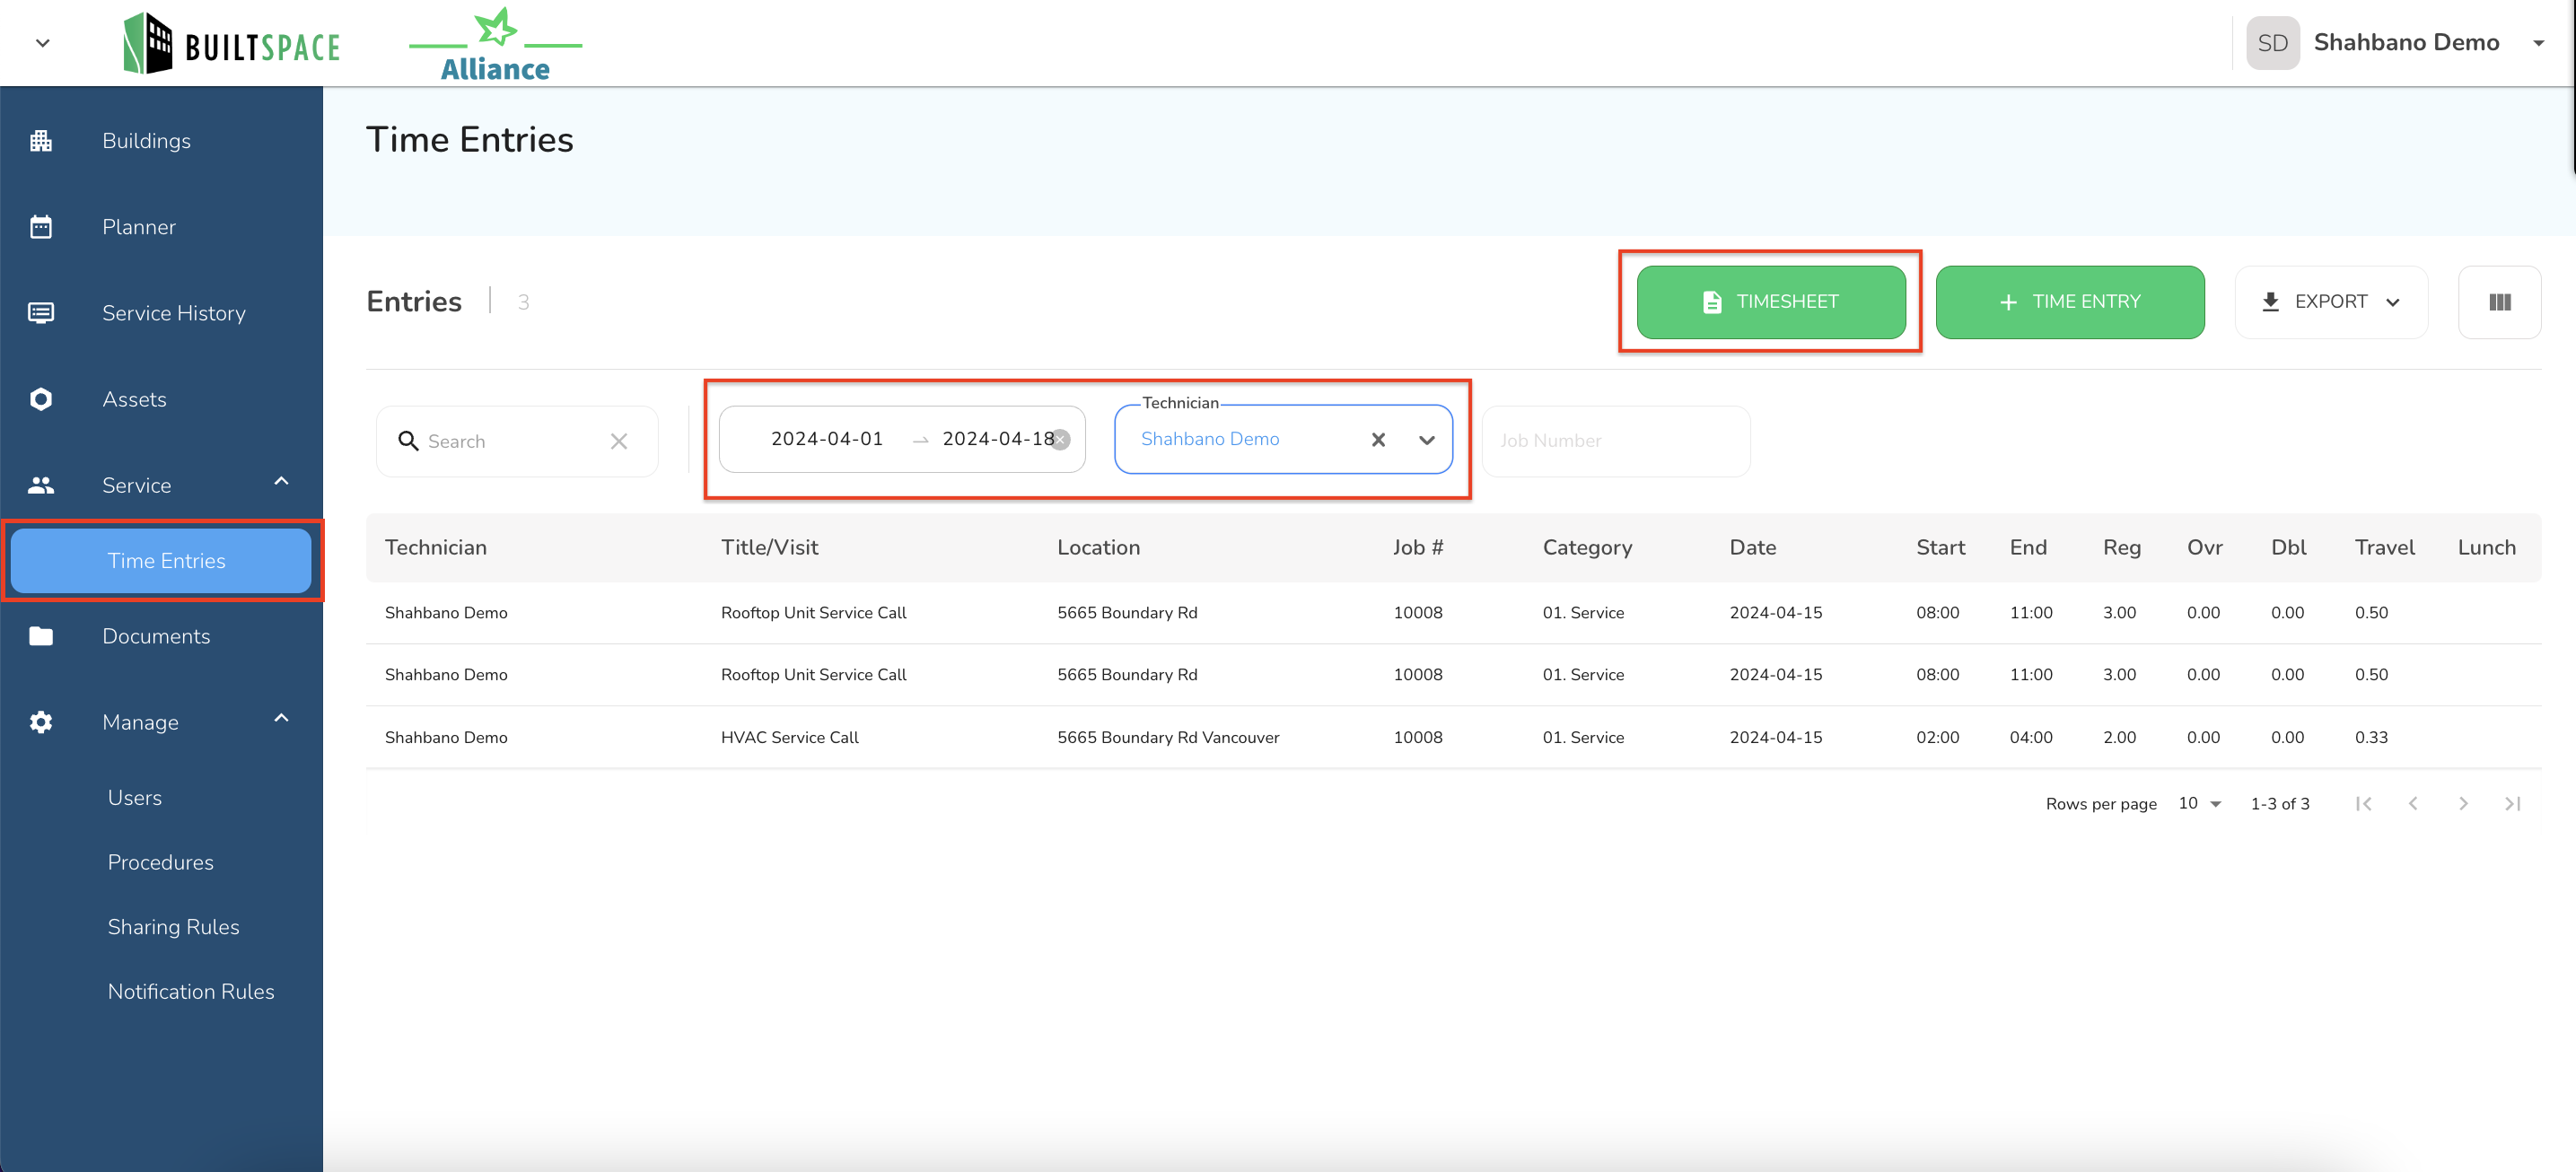
Task: Open Sharing Rules under Manage
Action: (174, 927)
